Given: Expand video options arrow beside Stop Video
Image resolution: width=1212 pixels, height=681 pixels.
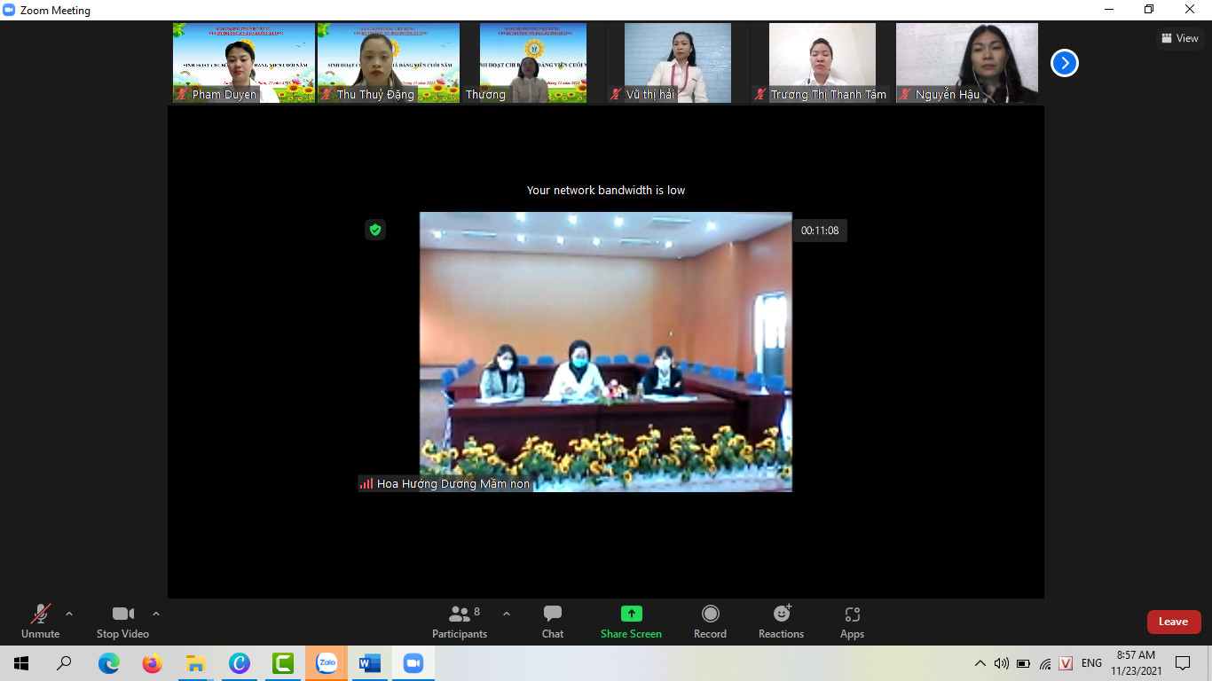Looking at the screenshot, I should pyautogui.click(x=156, y=614).
